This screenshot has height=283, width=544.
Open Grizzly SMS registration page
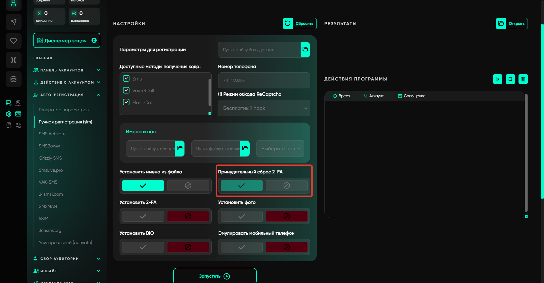pyautogui.click(x=50, y=158)
